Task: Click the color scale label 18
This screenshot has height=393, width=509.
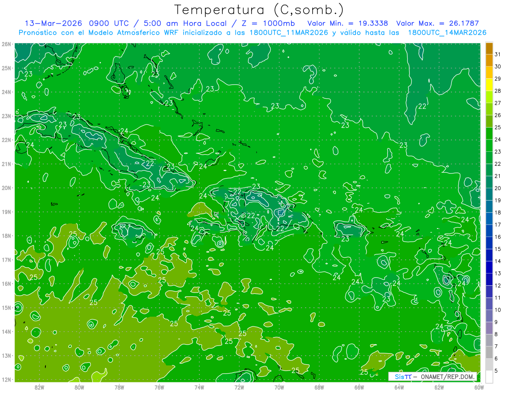Action: 497,212
